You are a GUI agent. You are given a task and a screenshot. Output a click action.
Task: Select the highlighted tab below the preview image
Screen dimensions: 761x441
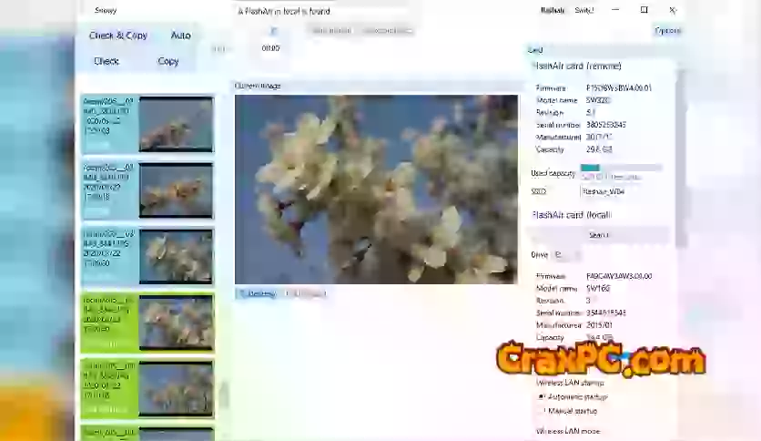pyautogui.click(x=257, y=293)
